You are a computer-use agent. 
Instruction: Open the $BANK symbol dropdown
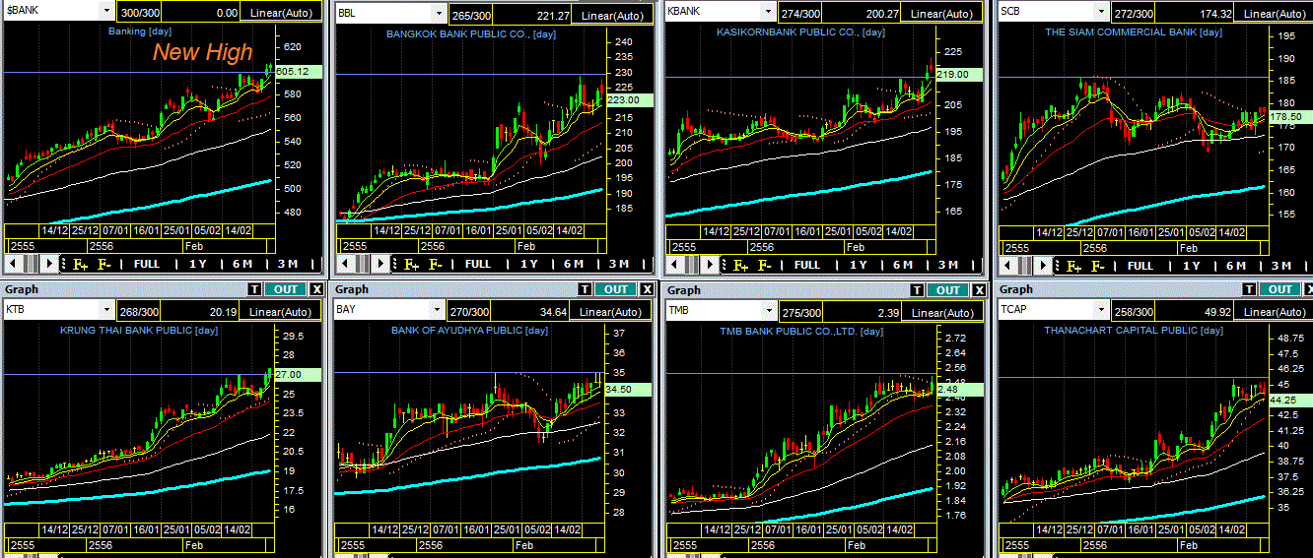click(x=106, y=12)
